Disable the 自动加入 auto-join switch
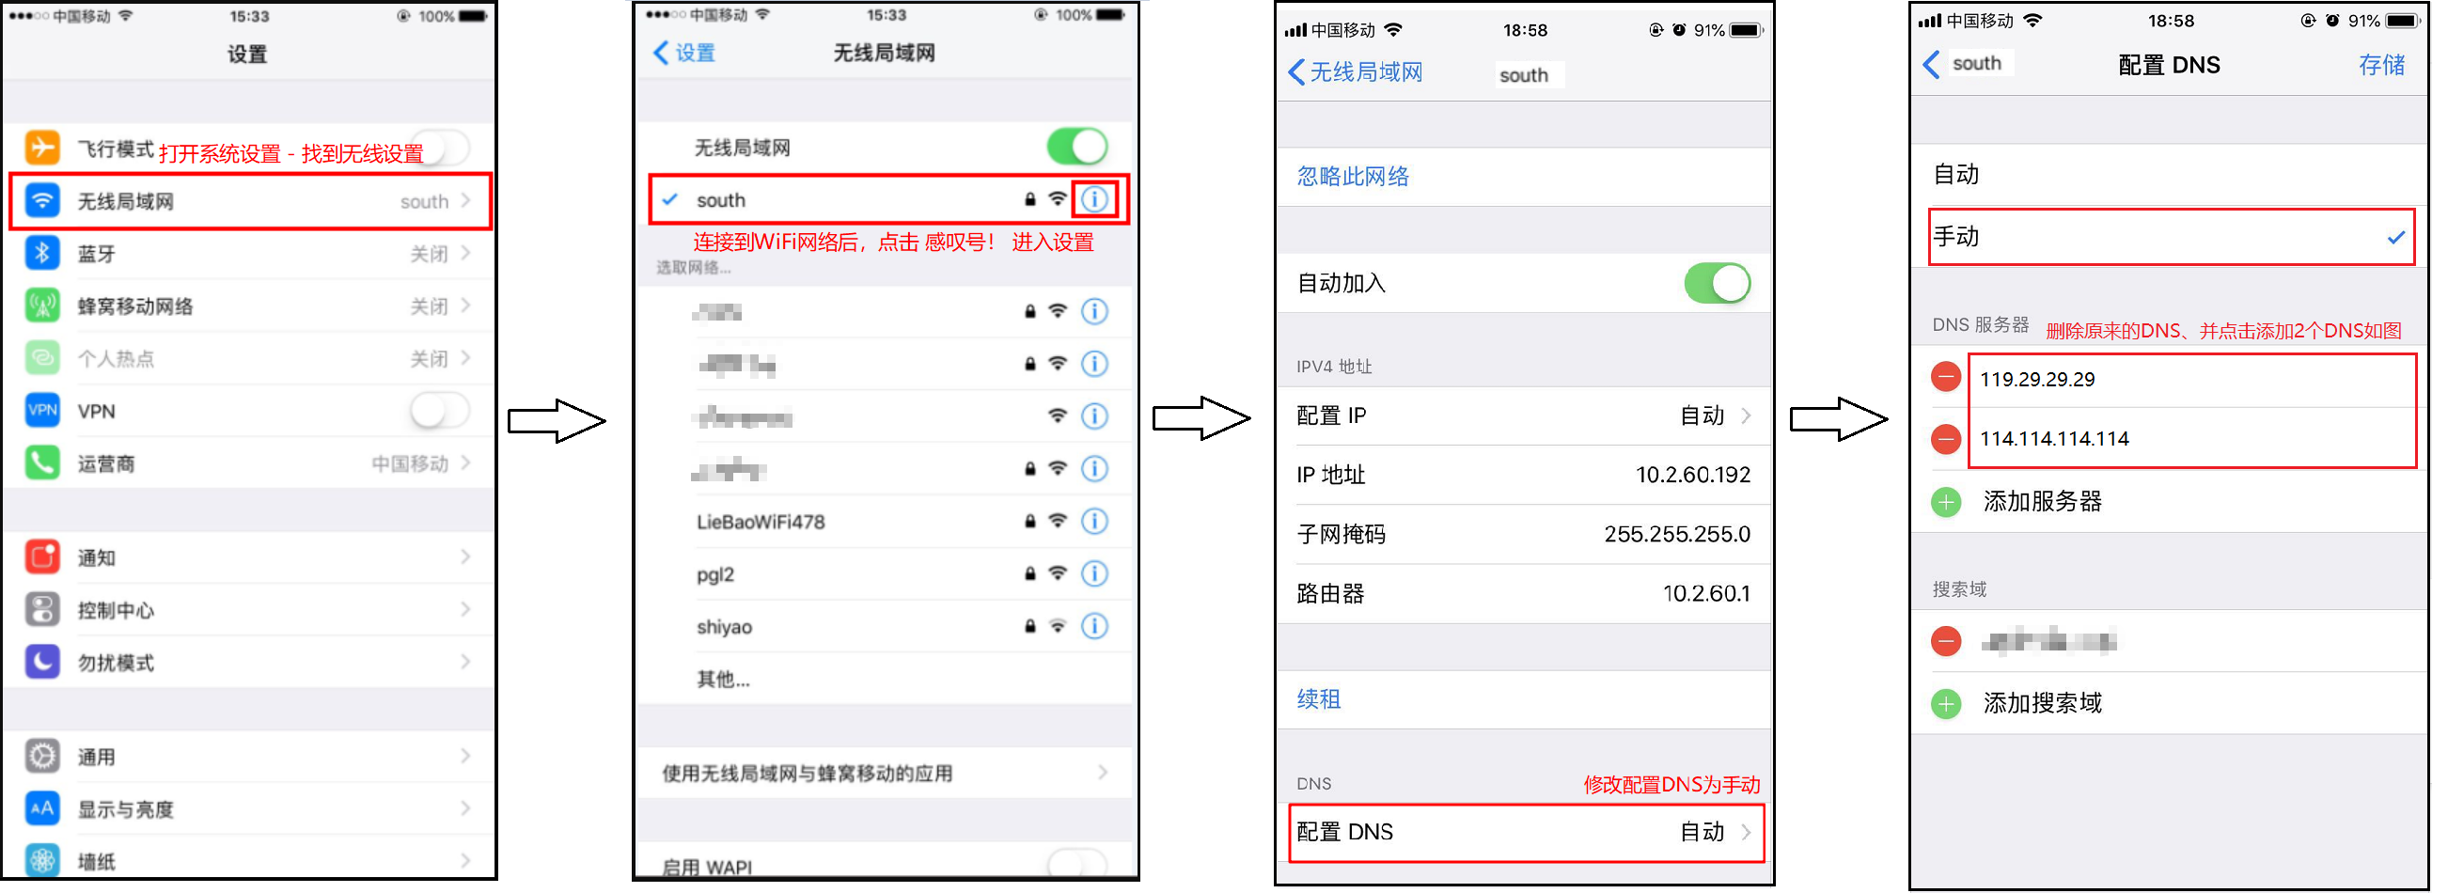Screen dimensions: 2448x893 pos(1717,283)
